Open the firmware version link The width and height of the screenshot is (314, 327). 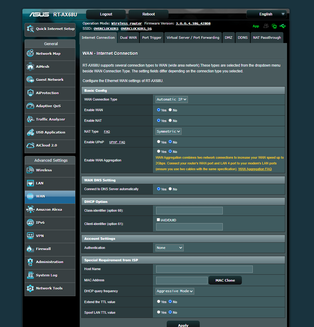193,23
